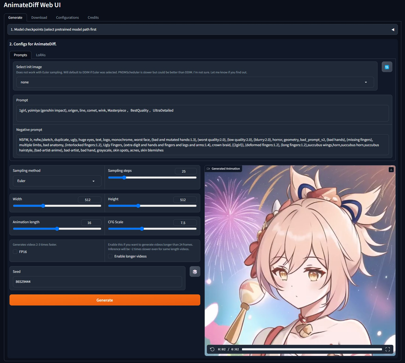Click the CFG Scale slider

(152, 229)
